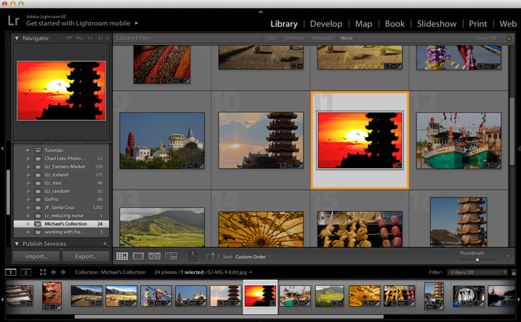Open recent sources menu beside GJ-MG-9-Edit.jpg
The width and height of the screenshot is (521, 322).
click(x=251, y=272)
